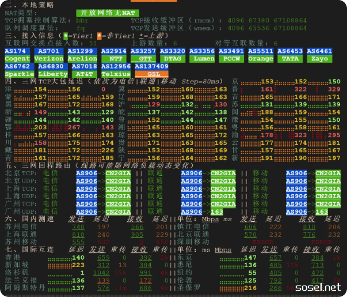Click the AS6830 Liberty badge
The height and width of the screenshot is (297, 347).
tap(53, 71)
